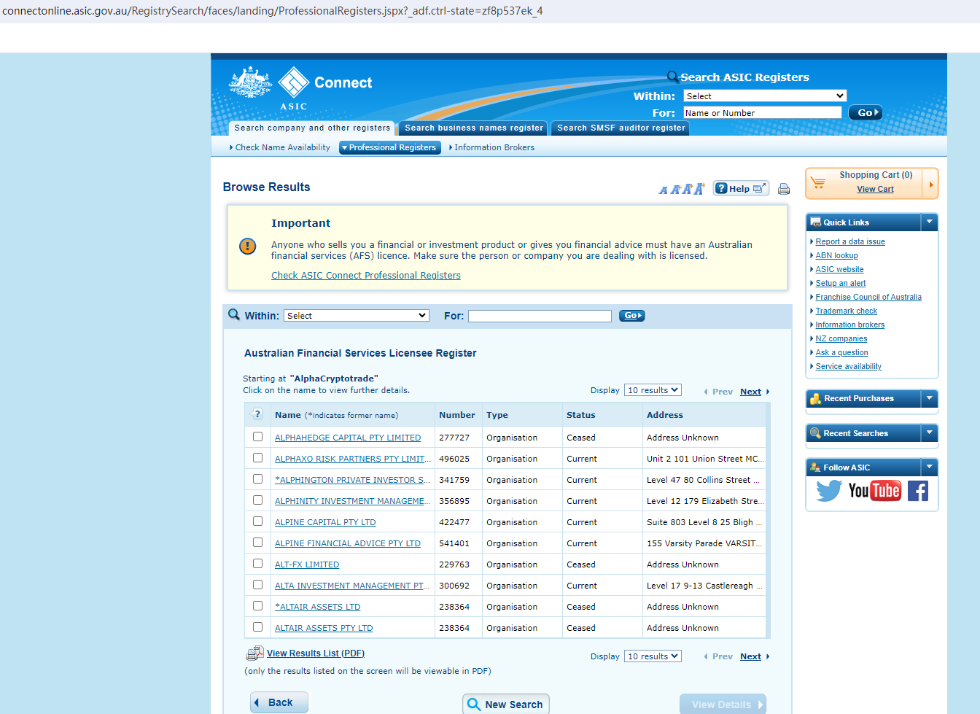Click Next link below the table
980x714 pixels.
click(x=750, y=656)
